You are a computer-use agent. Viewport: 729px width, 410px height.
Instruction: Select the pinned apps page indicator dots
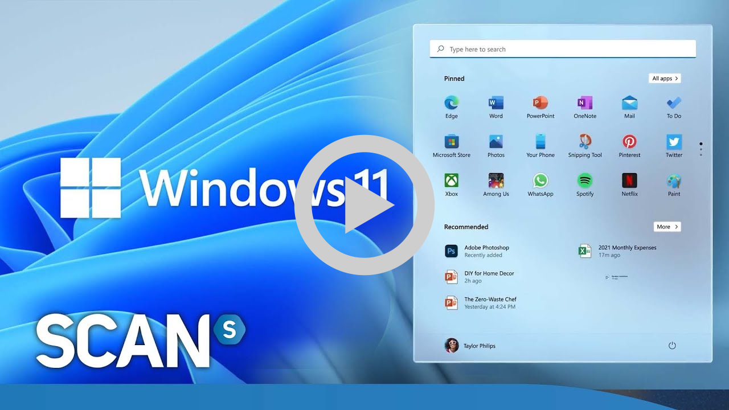(701, 149)
